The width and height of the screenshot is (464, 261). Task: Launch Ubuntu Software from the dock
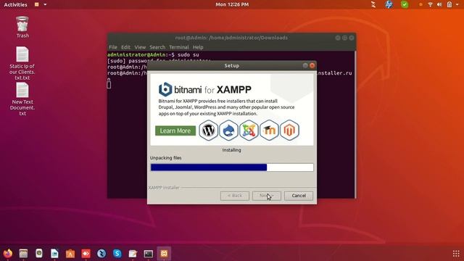point(70,254)
